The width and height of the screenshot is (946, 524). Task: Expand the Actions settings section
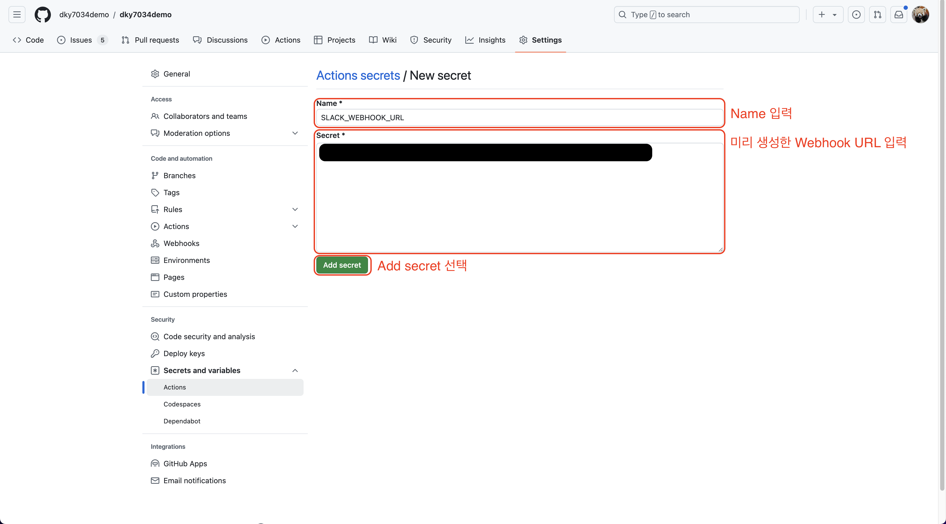point(295,226)
